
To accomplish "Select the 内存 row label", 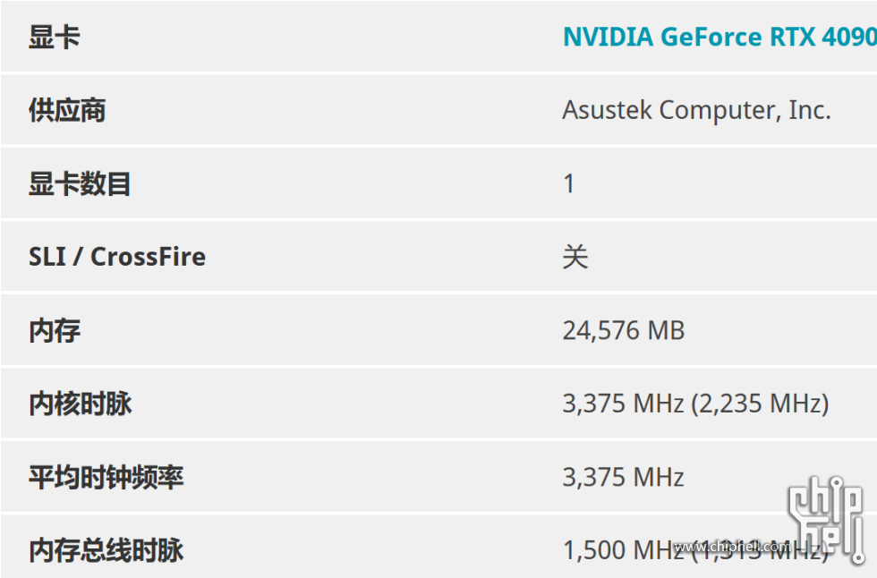I will click(x=55, y=330).
